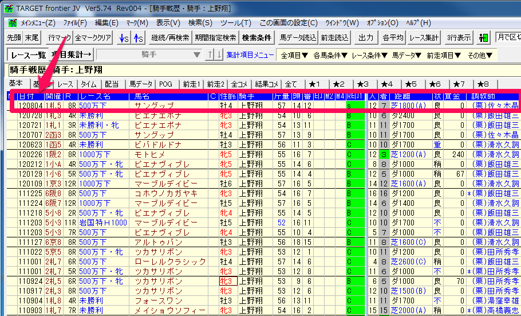521x316 pixels.
Task: Expand 馬データ▼ dropdown
Action: click(407, 55)
